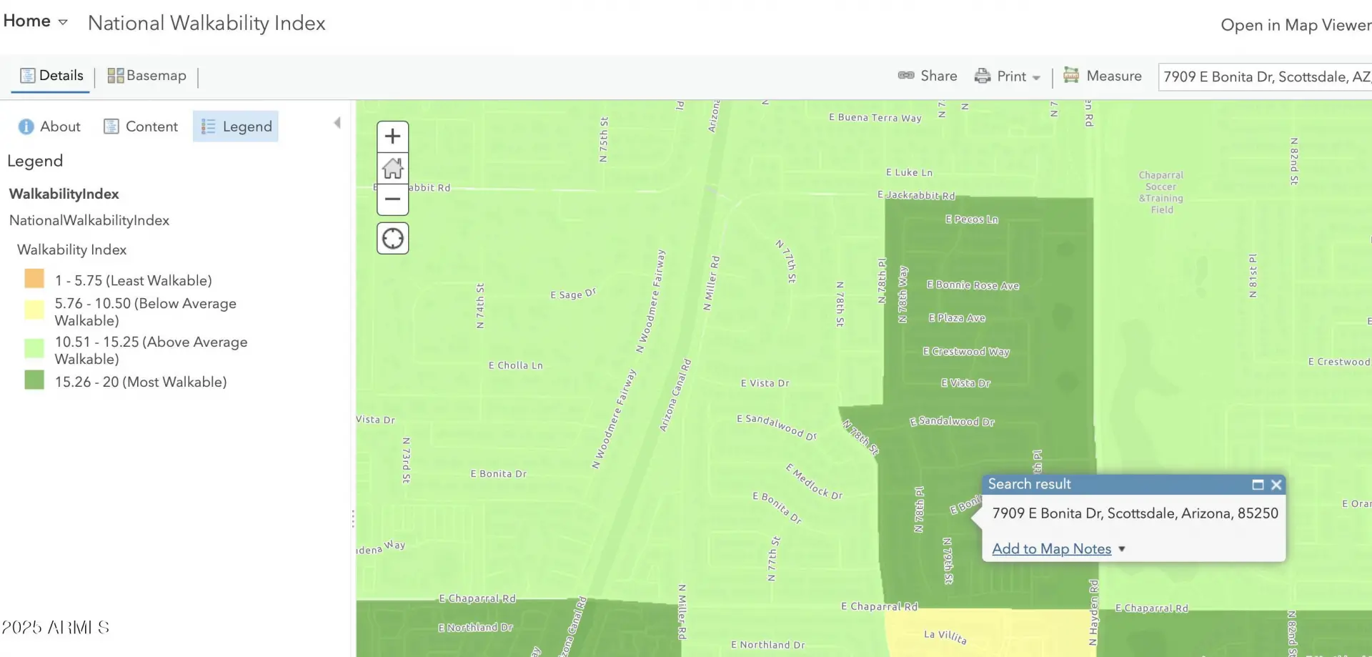Open the Basemap gallery
Screen dimensions: 1372x657
coord(146,76)
